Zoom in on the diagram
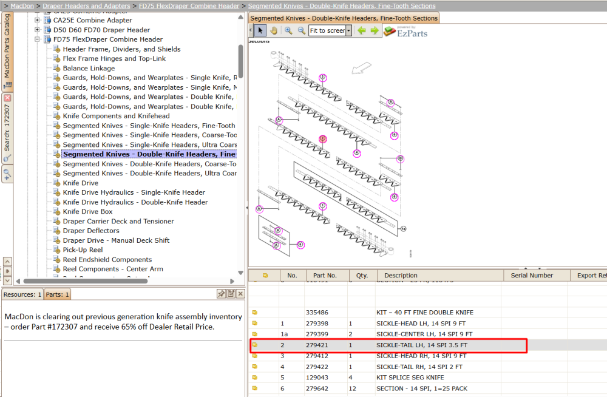This screenshot has width=607, height=397. coord(288,30)
